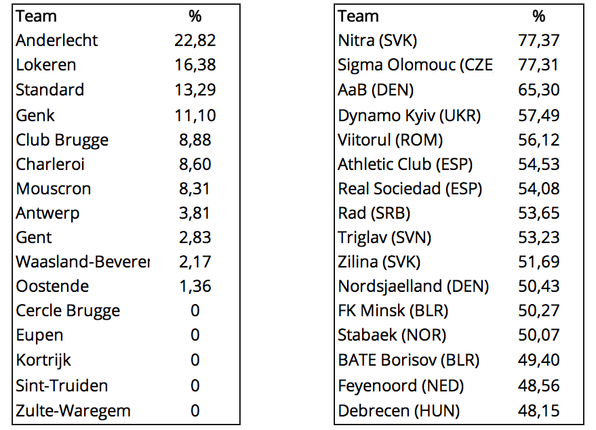
Task: Click the Nordsjaelland (DEN) row
Action: click(x=459, y=286)
